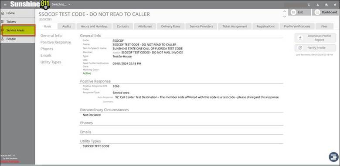Click the Extraordinary Circumstances section heading
Viewport: 340px width, 166px height.
pyautogui.click(x=104, y=110)
